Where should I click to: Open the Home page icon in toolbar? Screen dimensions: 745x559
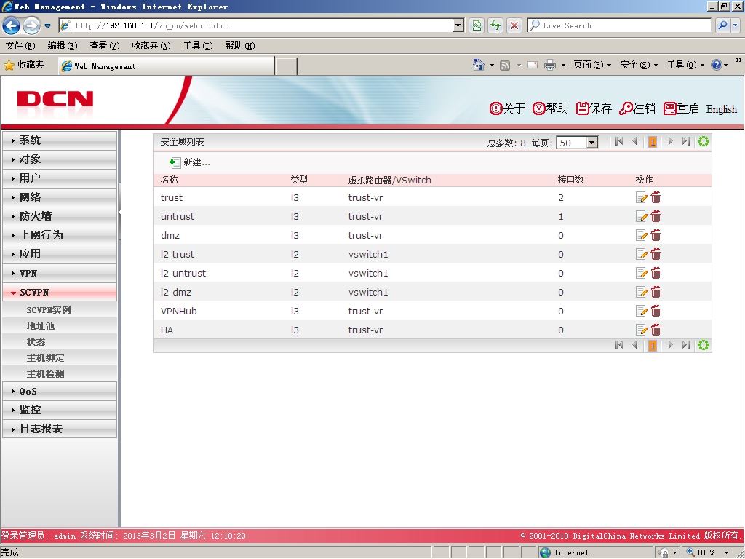pyautogui.click(x=479, y=65)
